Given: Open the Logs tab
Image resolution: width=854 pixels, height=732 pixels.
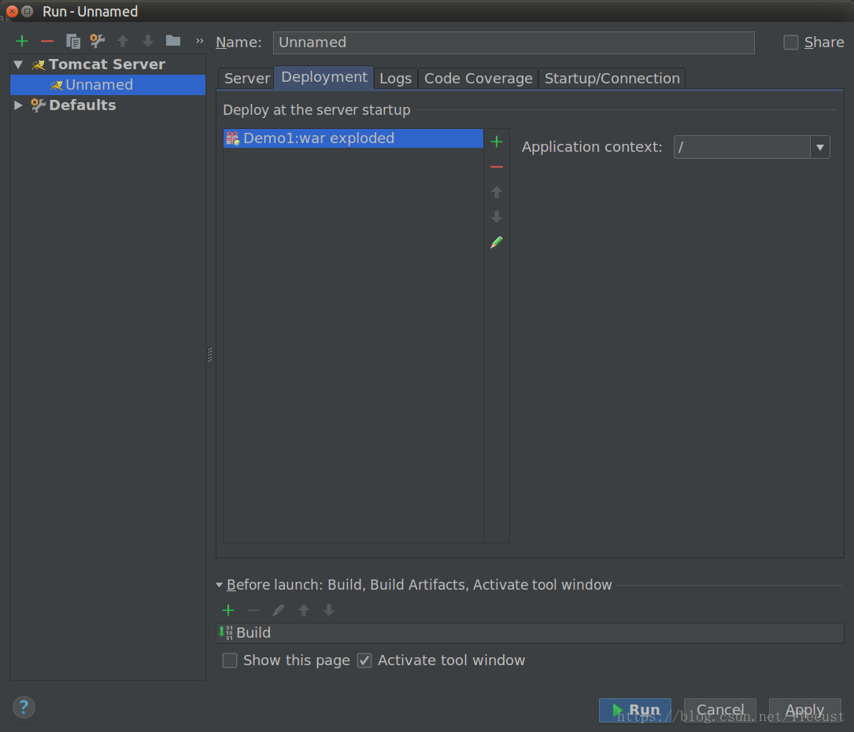Looking at the screenshot, I should click(395, 79).
